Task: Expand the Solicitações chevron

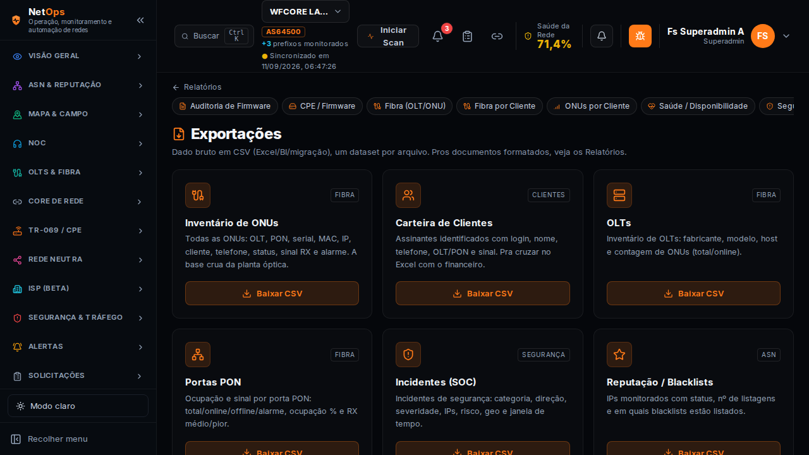Action: pos(140,376)
